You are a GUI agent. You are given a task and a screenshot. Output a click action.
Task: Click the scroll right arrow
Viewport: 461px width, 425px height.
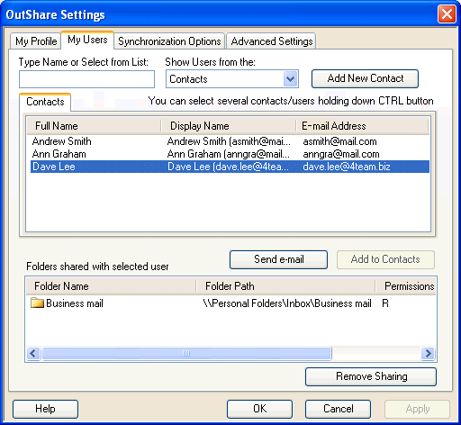click(x=428, y=353)
